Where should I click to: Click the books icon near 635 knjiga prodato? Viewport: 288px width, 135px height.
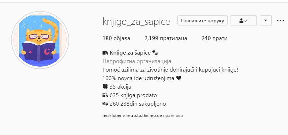(105, 95)
